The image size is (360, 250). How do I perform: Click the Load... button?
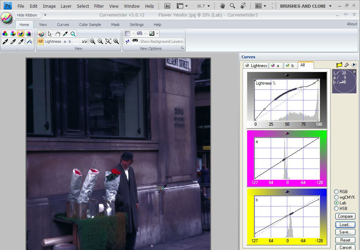point(345,224)
